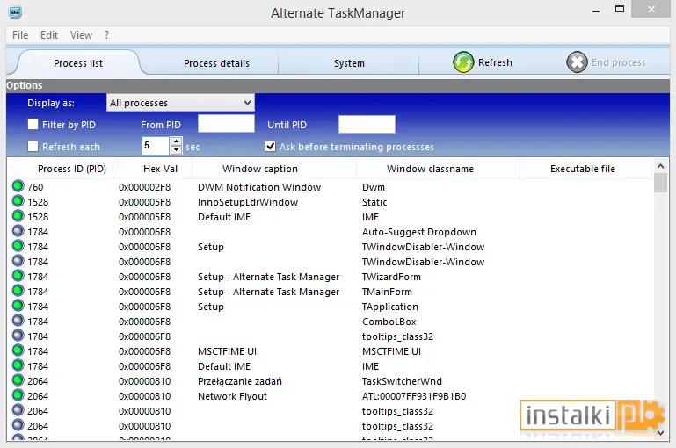
Task: Select the ComboLBox classname cell
Action: [x=389, y=322]
